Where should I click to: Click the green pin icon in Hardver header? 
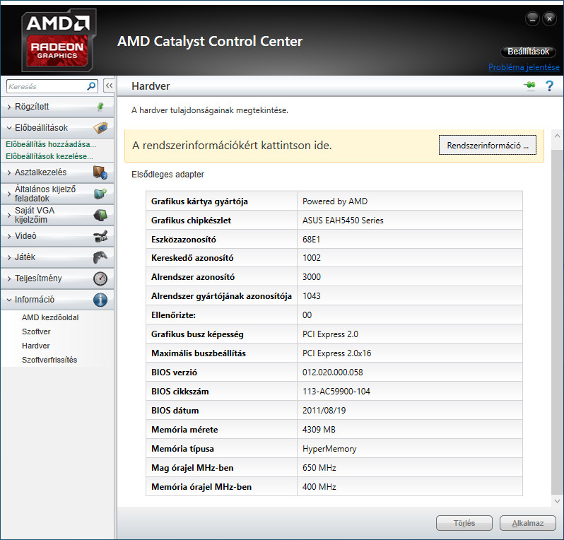529,86
